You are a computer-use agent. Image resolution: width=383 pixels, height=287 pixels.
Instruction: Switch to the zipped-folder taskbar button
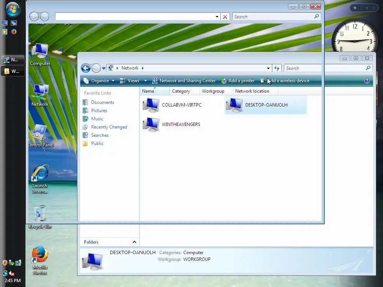[x=13, y=71]
